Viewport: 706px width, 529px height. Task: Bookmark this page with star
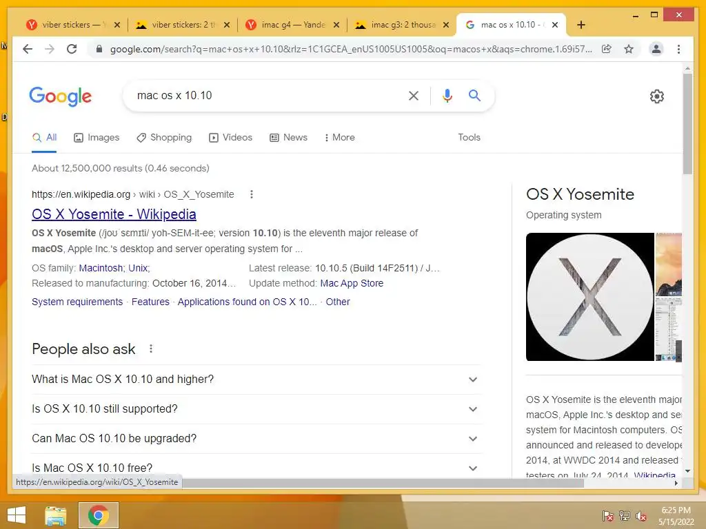(629, 49)
